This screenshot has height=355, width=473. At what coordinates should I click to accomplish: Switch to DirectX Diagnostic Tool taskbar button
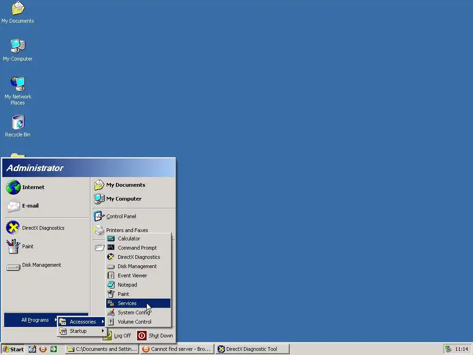coord(253,349)
